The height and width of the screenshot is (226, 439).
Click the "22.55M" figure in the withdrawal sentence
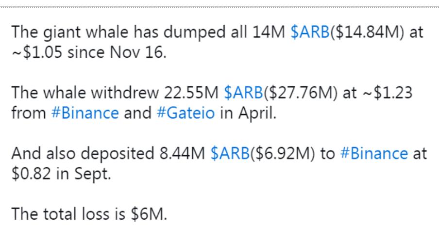(x=189, y=93)
